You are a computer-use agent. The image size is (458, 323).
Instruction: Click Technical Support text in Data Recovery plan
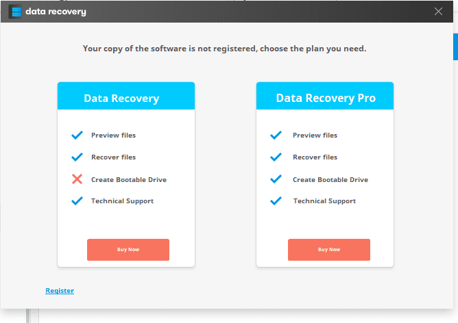tap(122, 201)
